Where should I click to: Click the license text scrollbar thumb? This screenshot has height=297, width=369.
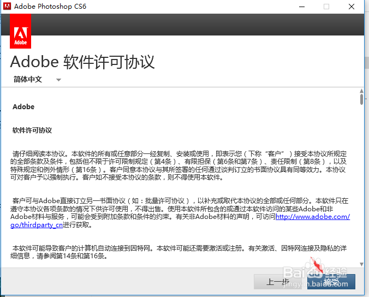point(361,99)
